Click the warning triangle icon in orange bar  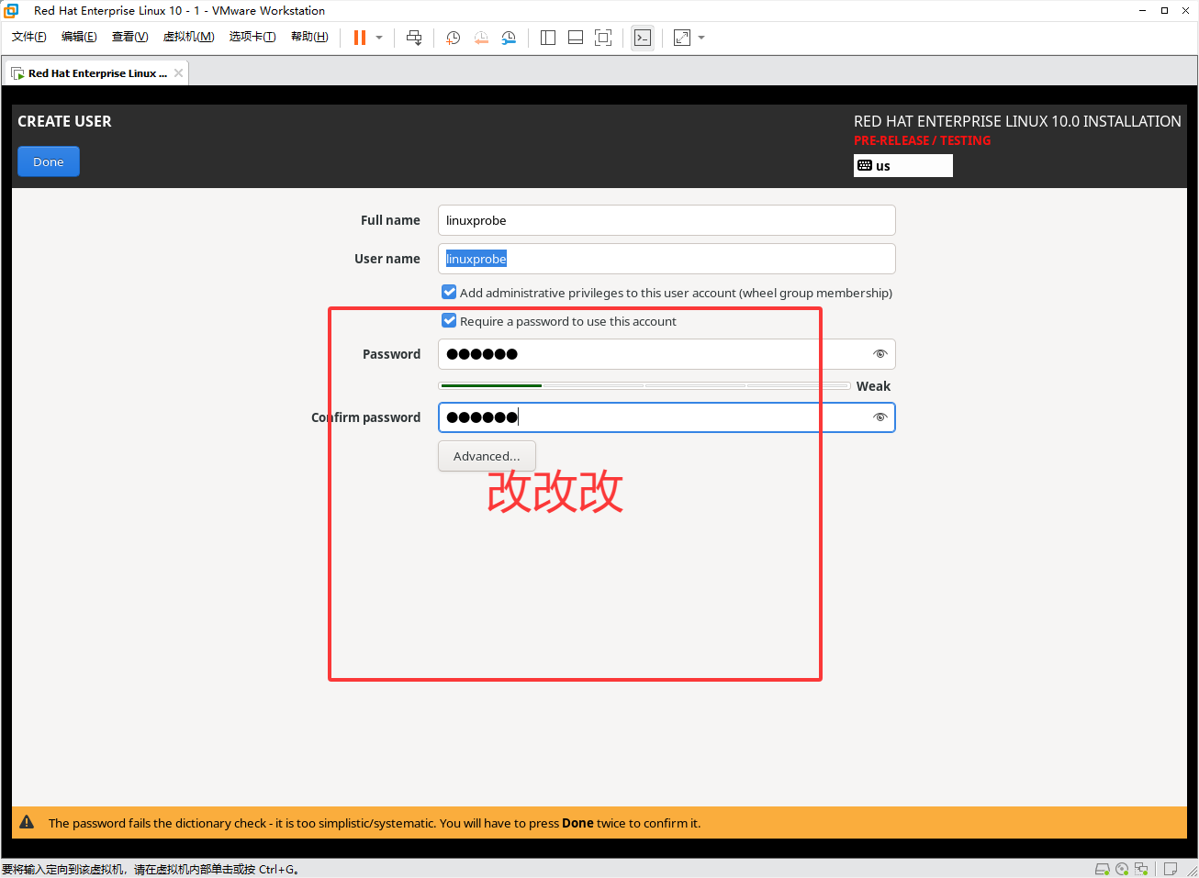(27, 822)
